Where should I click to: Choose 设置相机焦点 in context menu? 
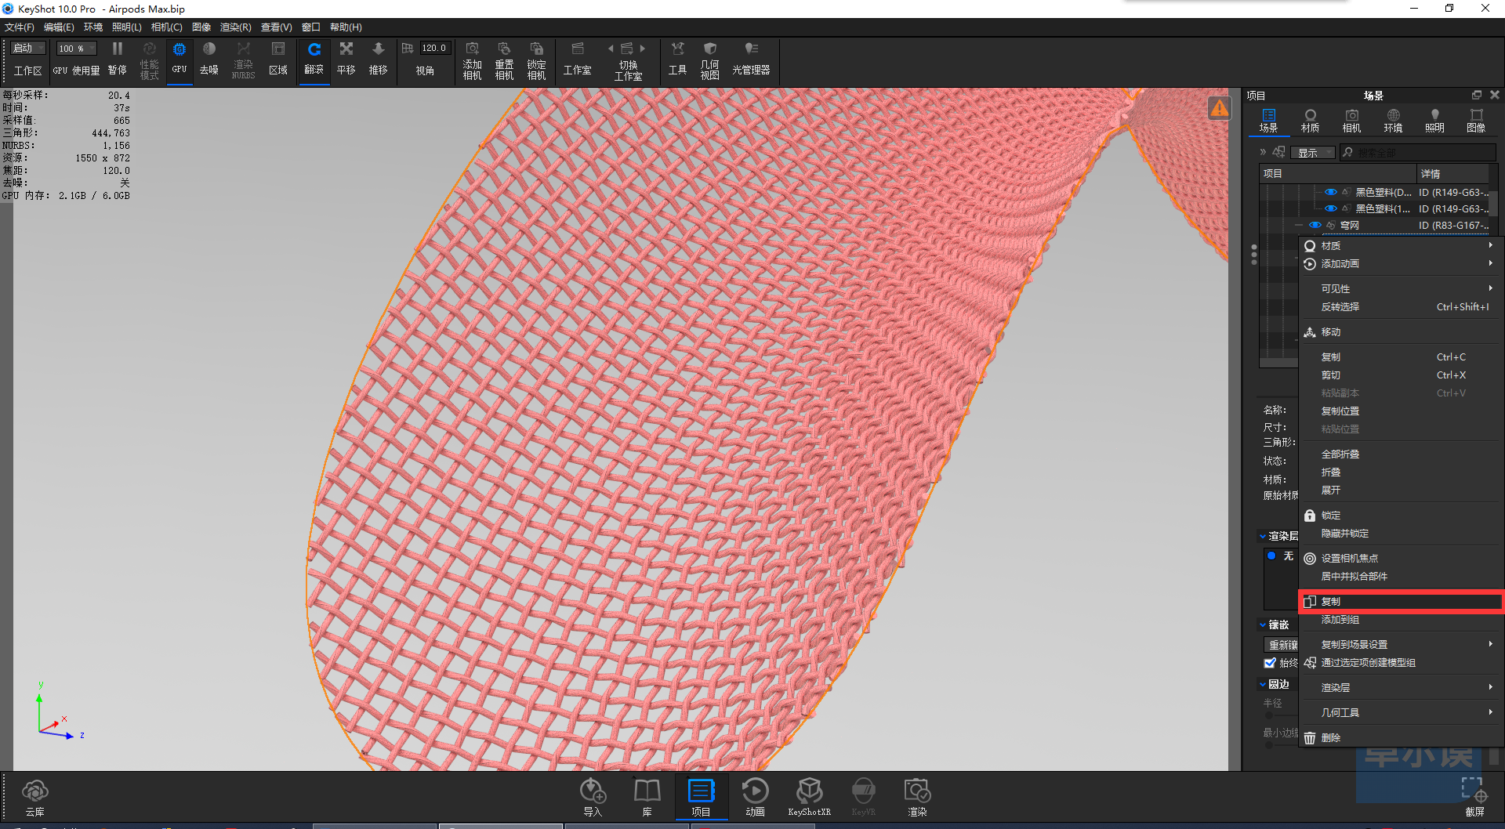pyautogui.click(x=1401, y=559)
